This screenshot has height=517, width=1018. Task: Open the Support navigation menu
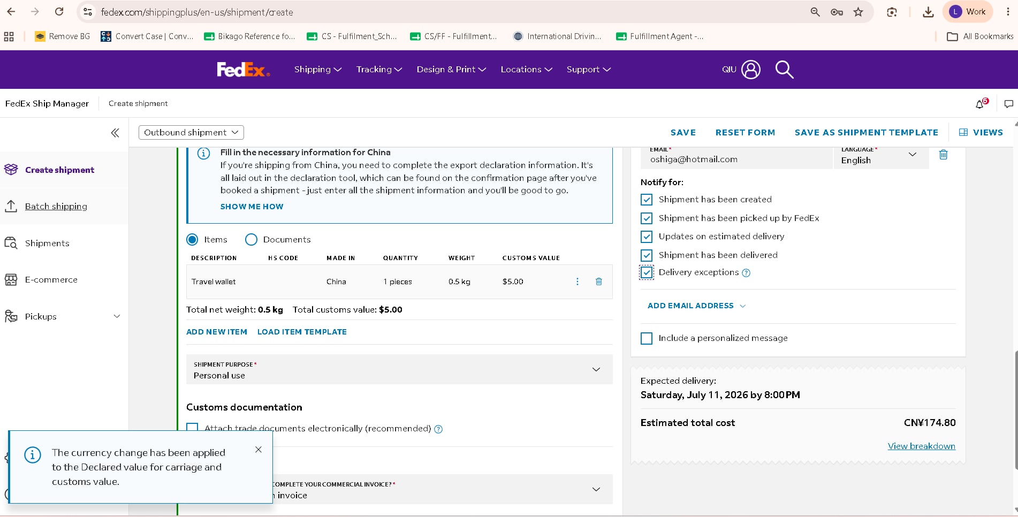click(x=588, y=70)
